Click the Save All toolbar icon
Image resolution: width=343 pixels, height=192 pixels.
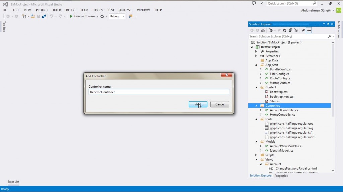(x=44, y=16)
